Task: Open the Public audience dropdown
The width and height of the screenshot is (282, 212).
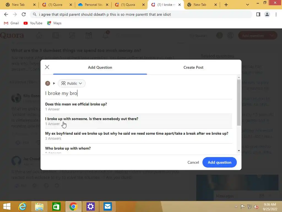Action: 72,83
